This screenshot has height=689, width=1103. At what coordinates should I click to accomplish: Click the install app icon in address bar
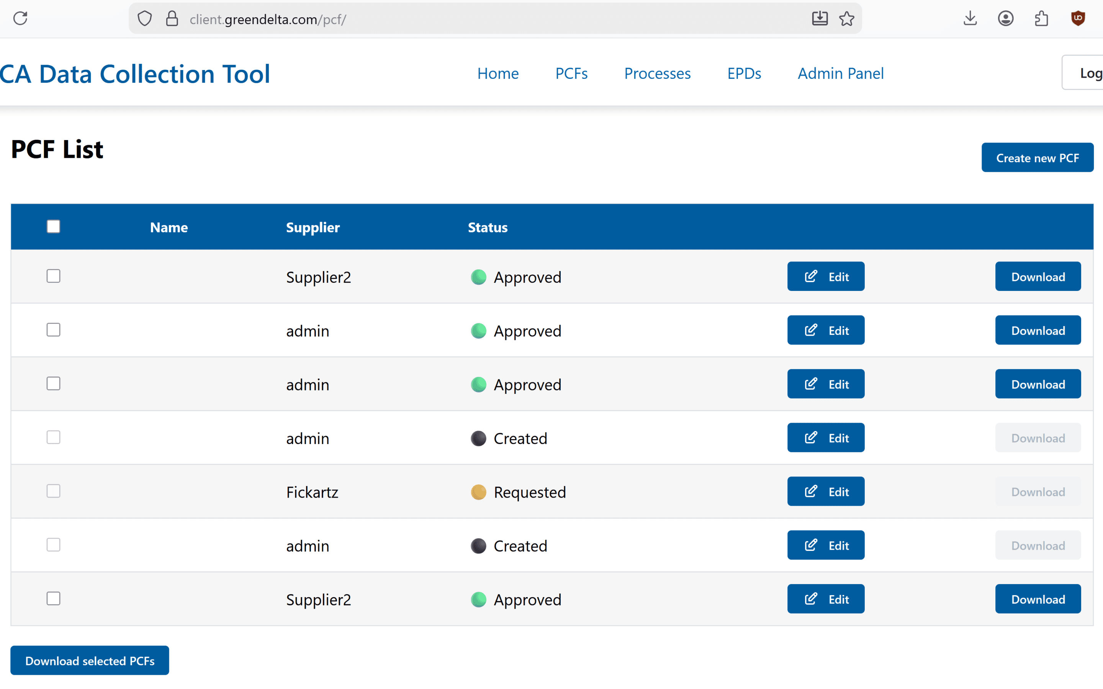click(820, 19)
